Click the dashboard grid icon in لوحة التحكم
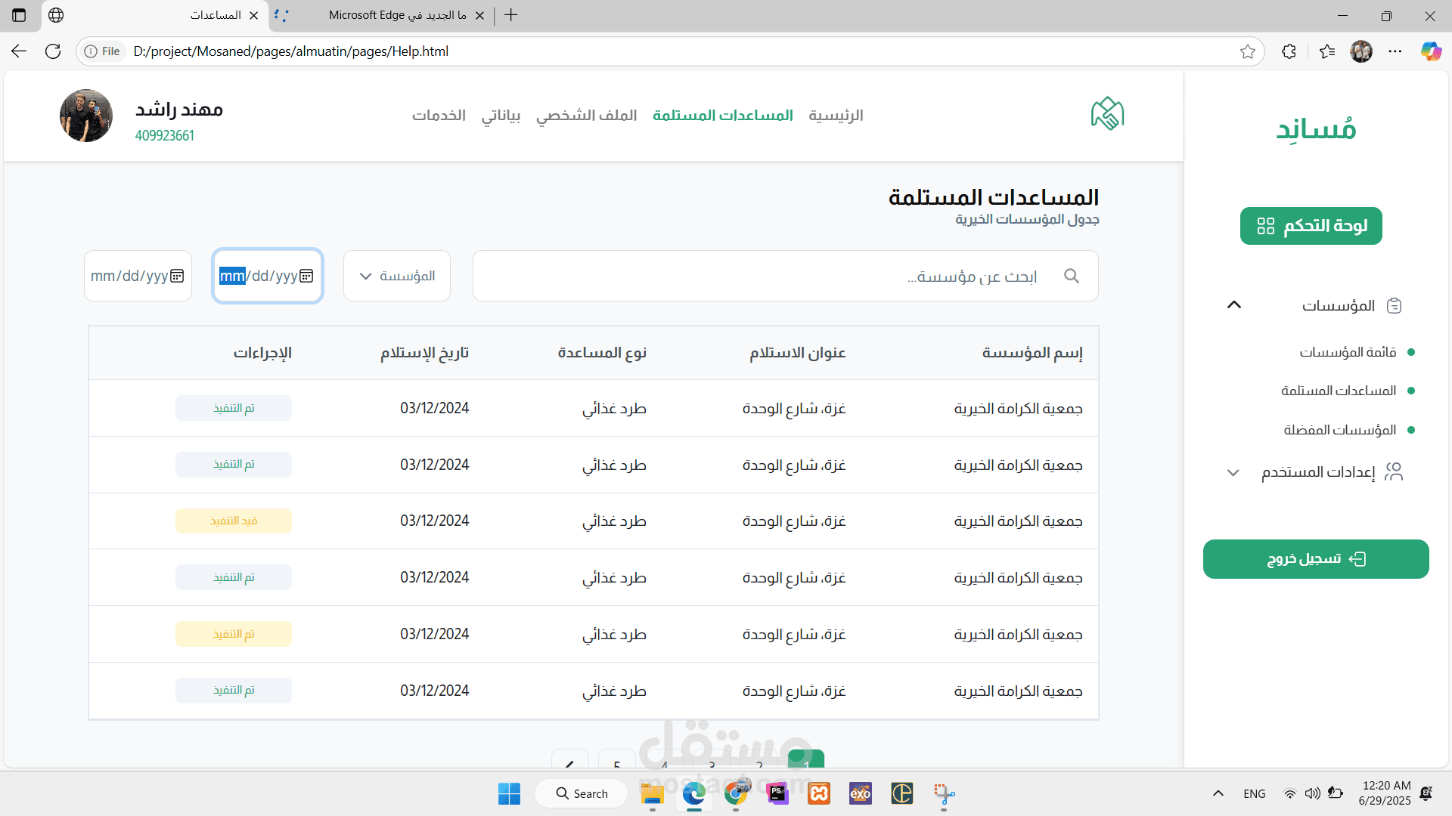Screen dimensions: 1452x816 click(x=1266, y=226)
